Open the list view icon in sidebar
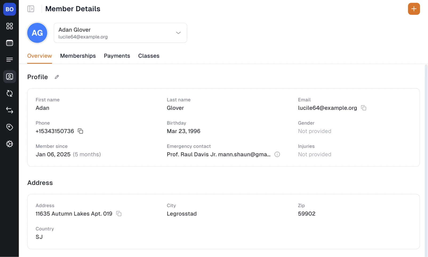 [10, 60]
